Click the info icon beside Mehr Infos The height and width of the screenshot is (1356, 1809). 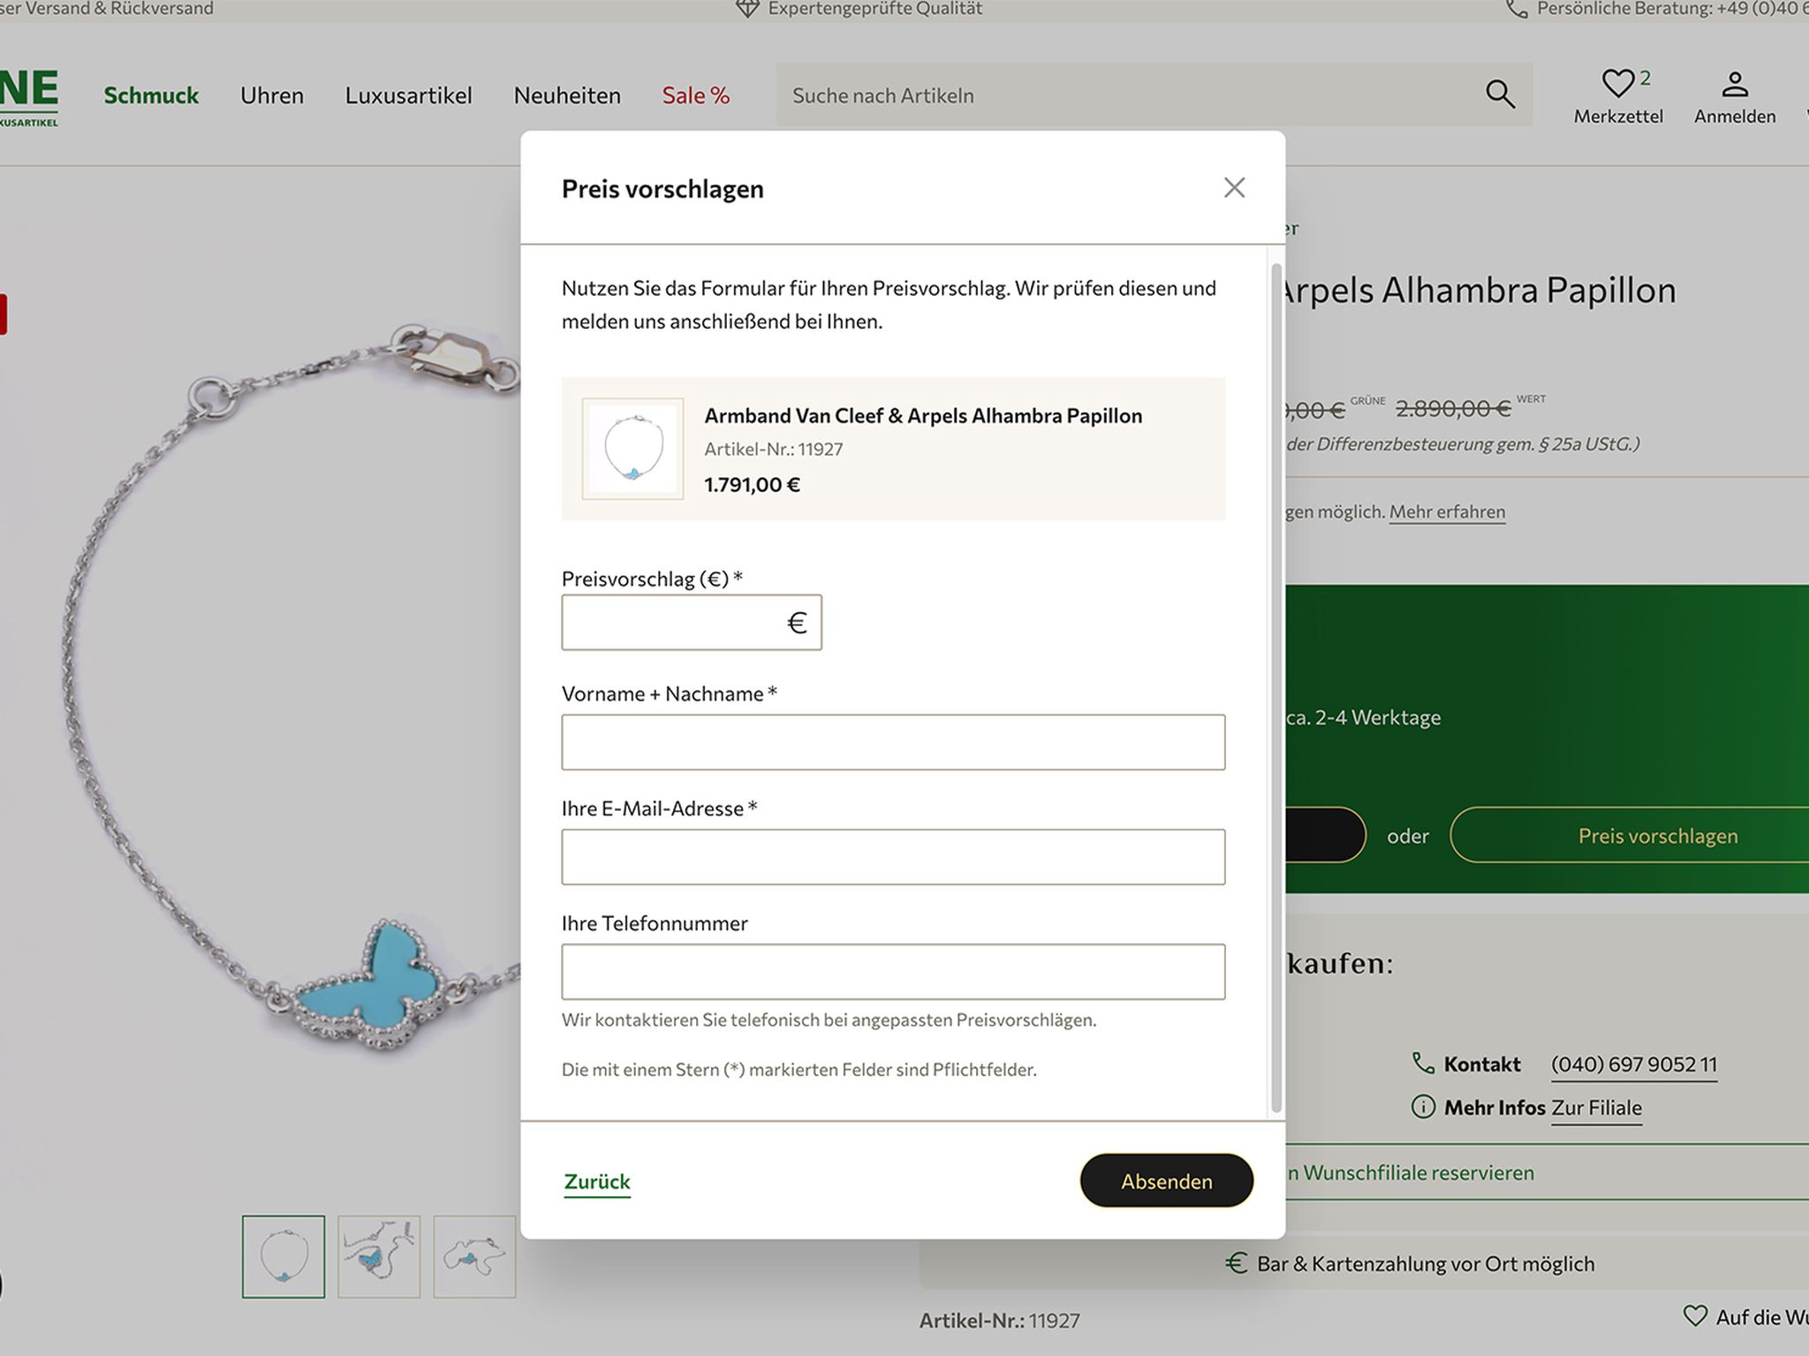(x=1422, y=1106)
